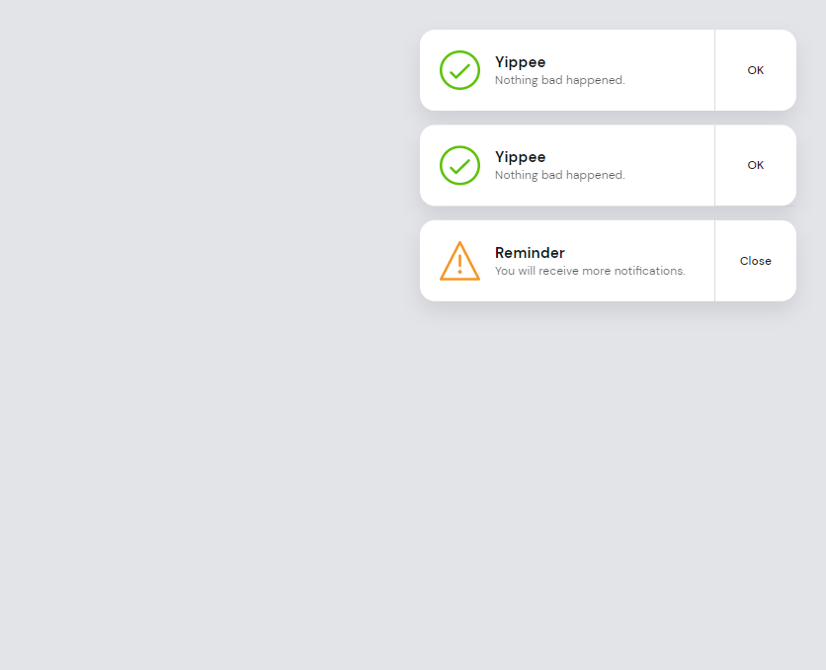
Task: Click the Reminder heading text
Action: click(x=530, y=253)
